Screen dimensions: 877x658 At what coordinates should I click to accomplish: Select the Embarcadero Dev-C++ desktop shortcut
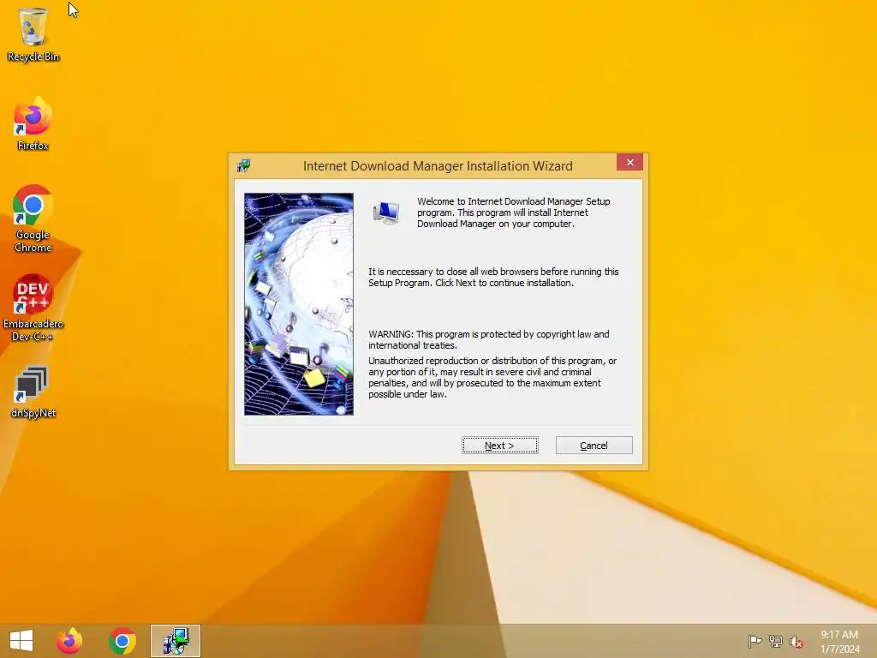[33, 308]
